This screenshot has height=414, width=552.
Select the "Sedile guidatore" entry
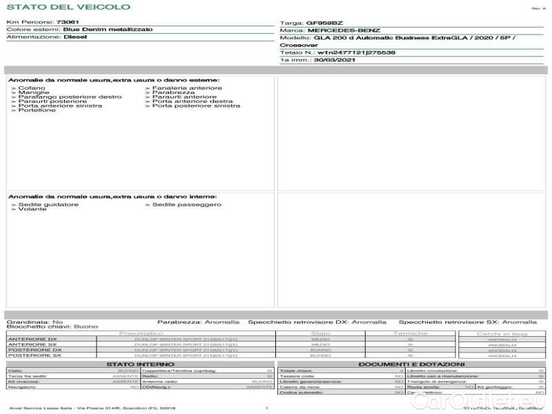tap(48, 204)
